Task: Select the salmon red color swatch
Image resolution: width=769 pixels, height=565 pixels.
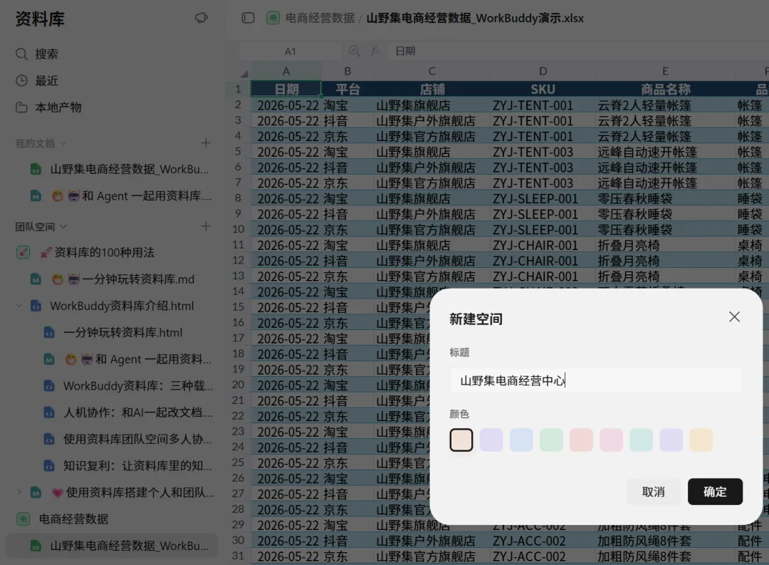Action: pyautogui.click(x=581, y=440)
